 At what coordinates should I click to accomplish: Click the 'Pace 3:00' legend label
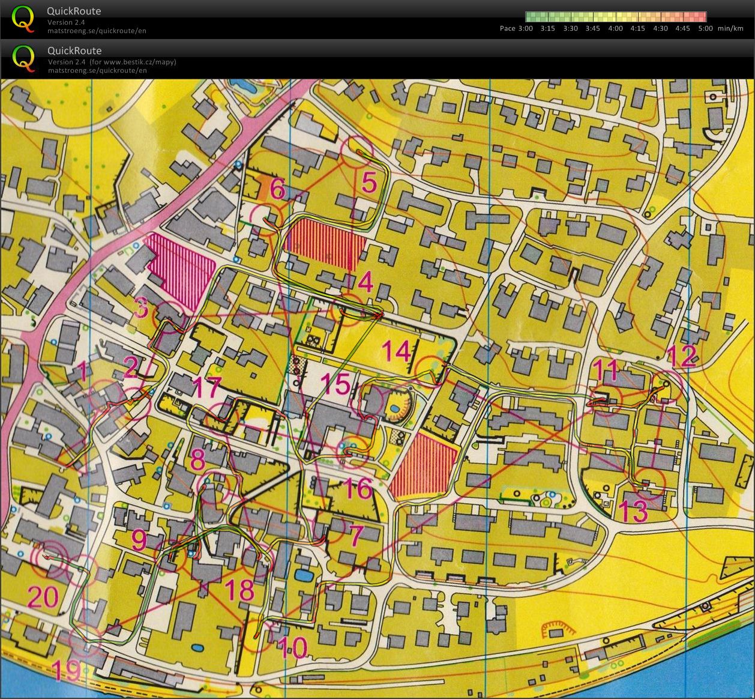516,28
